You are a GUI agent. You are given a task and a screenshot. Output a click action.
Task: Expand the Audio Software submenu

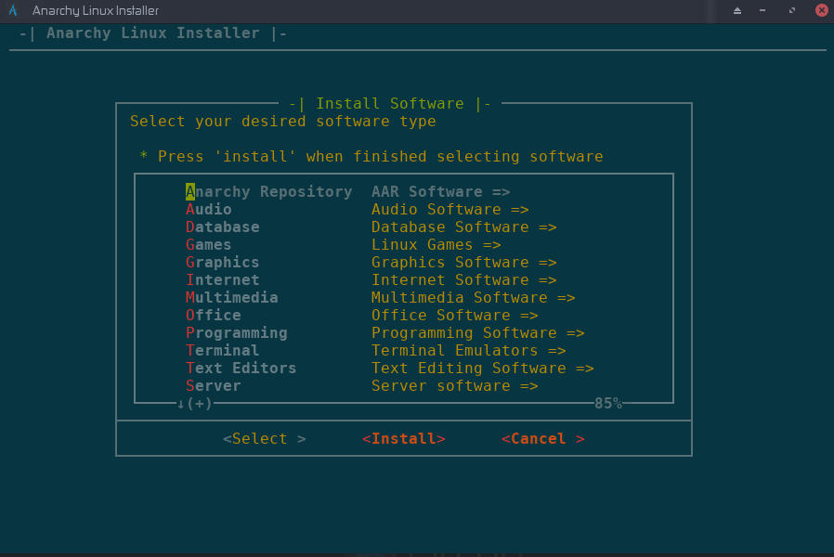(x=451, y=209)
